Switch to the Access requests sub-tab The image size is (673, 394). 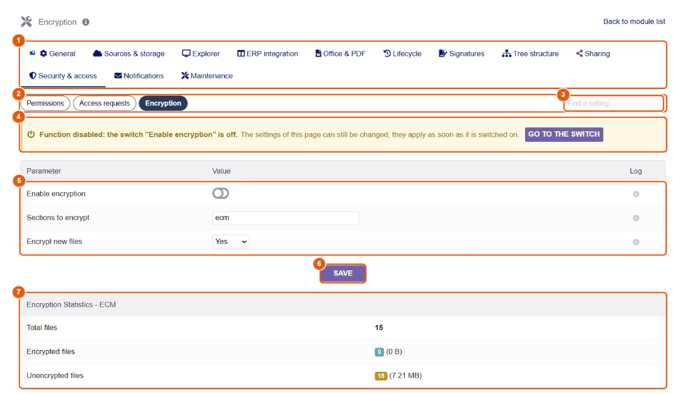pyautogui.click(x=104, y=103)
